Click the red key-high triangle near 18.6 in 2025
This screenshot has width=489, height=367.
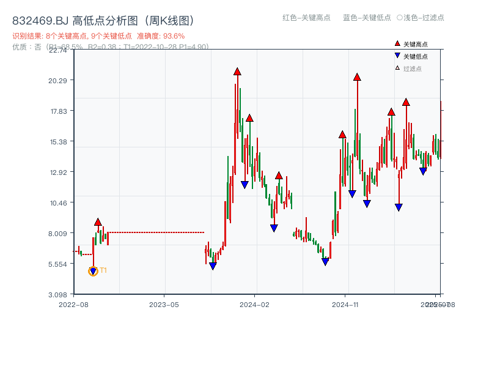pyautogui.click(x=406, y=102)
